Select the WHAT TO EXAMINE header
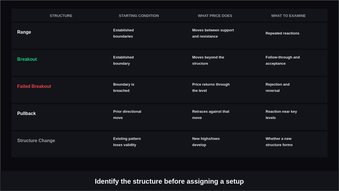The width and height of the screenshot is (339, 191). pos(288,16)
